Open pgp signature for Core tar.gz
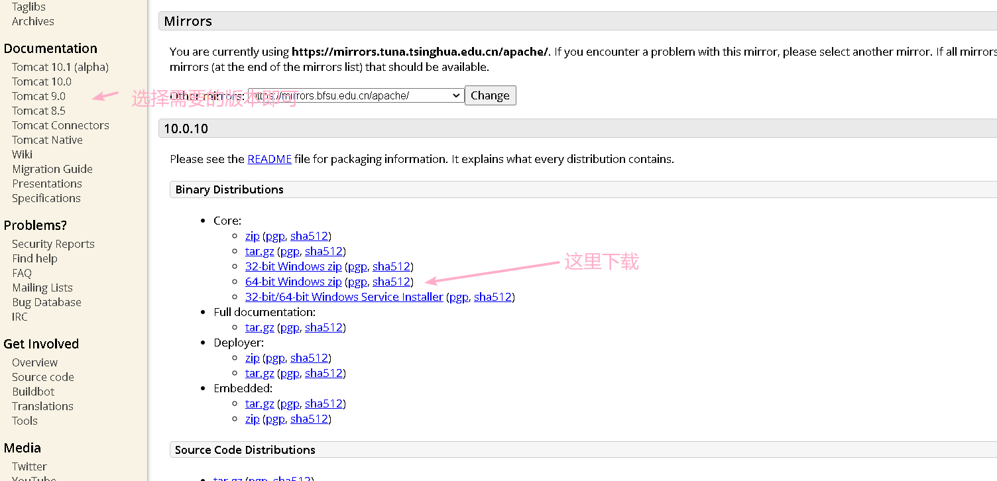Image resolution: width=997 pixels, height=481 pixels. [290, 251]
